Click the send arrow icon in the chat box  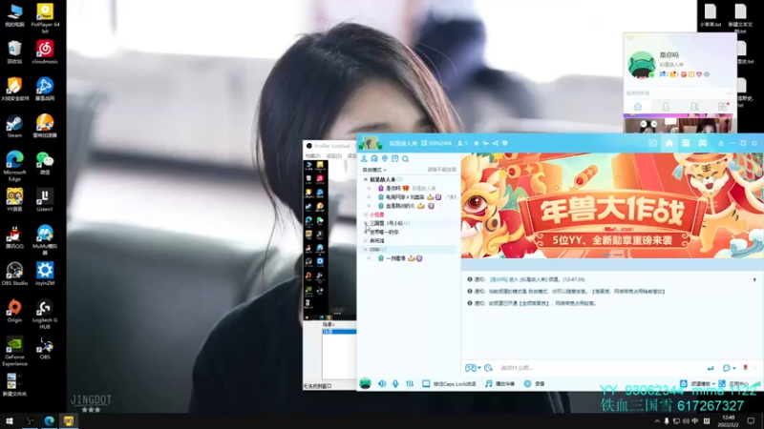(x=711, y=368)
